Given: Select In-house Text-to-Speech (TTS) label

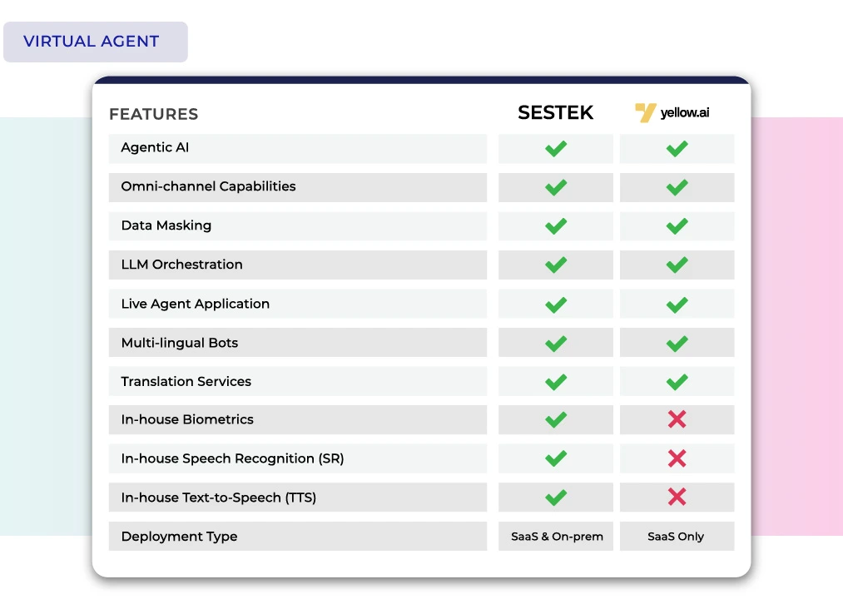Looking at the screenshot, I should click(218, 498).
